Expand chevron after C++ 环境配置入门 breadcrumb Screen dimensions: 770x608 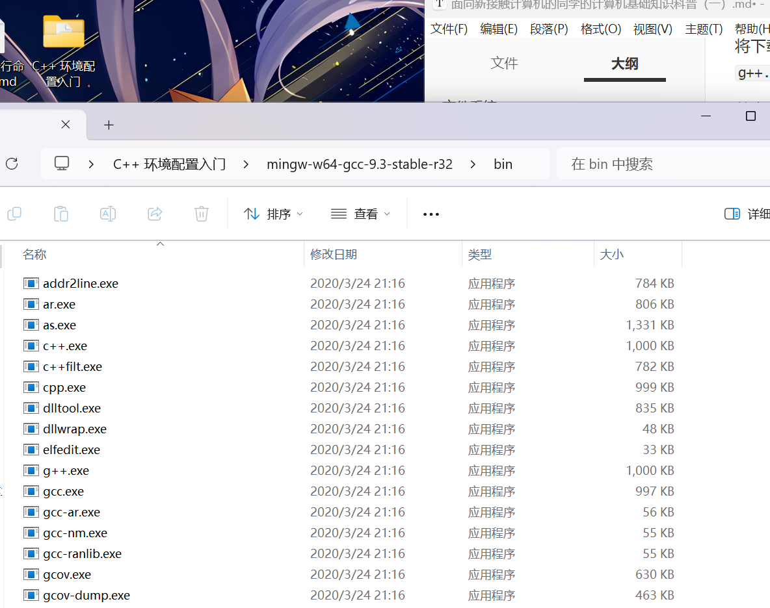point(246,164)
